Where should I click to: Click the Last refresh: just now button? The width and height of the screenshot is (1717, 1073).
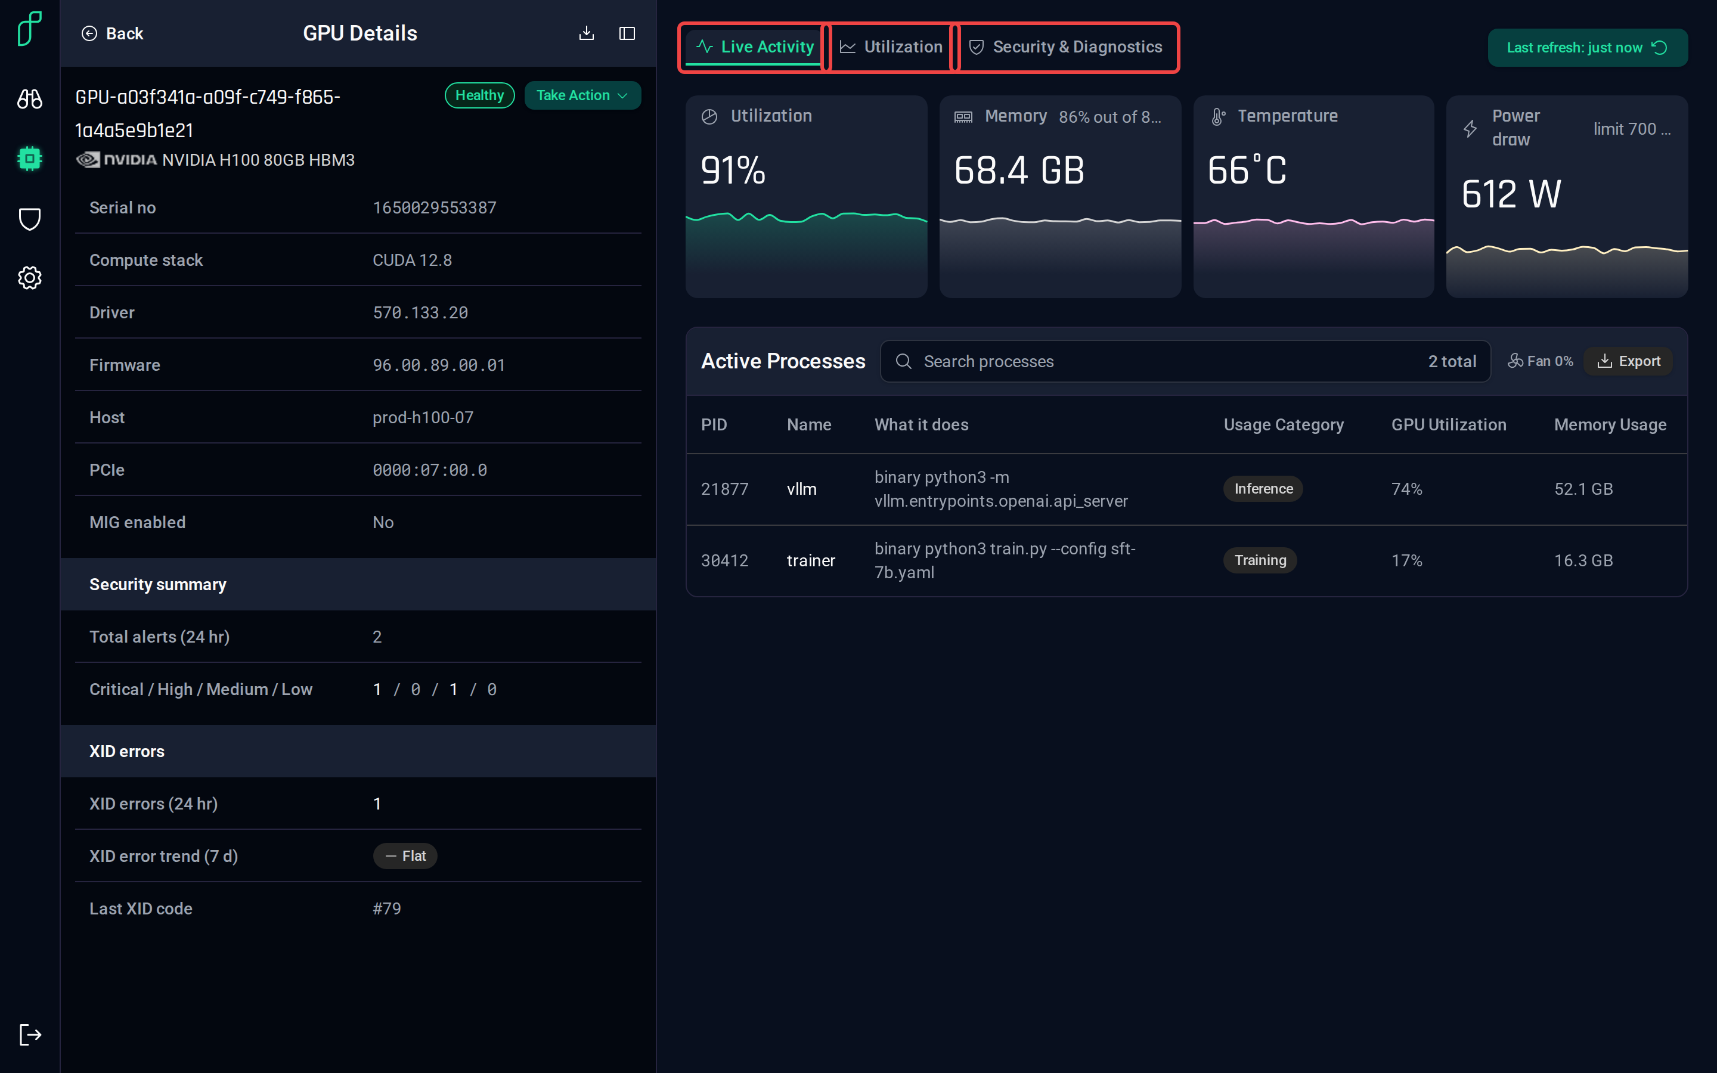coord(1587,48)
